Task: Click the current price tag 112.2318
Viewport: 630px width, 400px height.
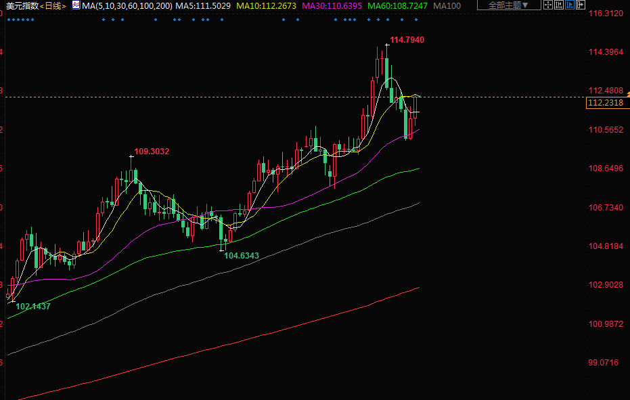Action: click(x=606, y=103)
